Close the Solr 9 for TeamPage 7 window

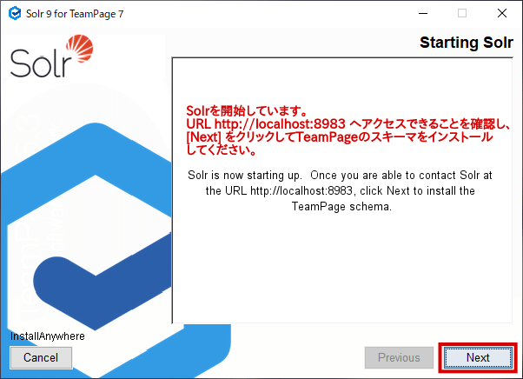coord(502,13)
